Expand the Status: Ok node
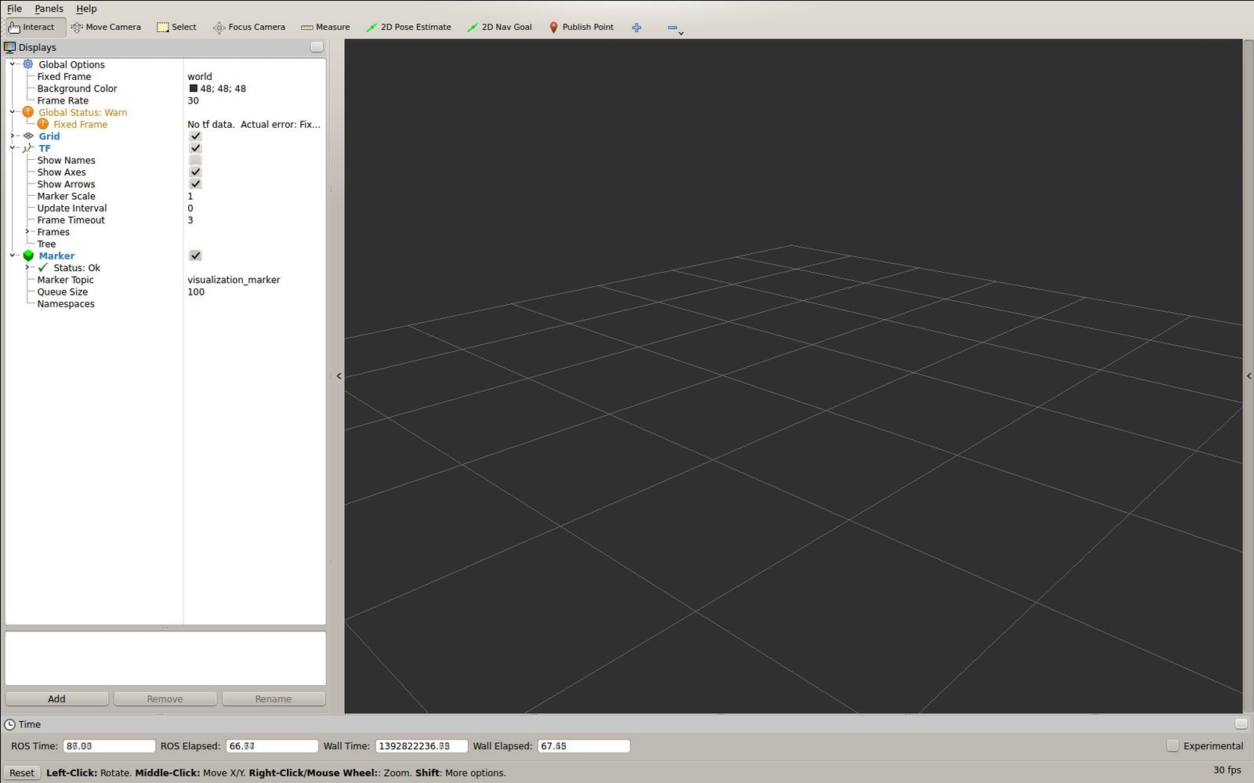This screenshot has width=1254, height=783. tap(27, 267)
